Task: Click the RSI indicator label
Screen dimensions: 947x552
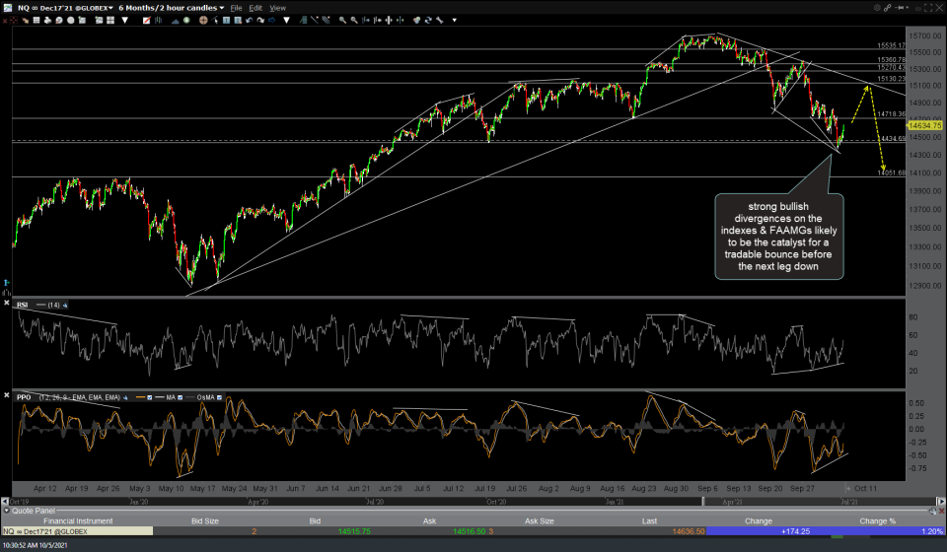Action: point(23,305)
